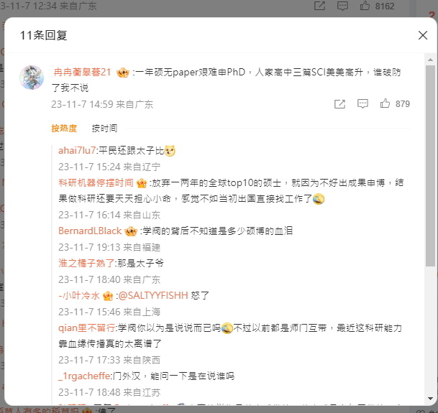438x413 pixels.
Task: Click the vertical scrollbar thumb in replies
Action: [431, 166]
